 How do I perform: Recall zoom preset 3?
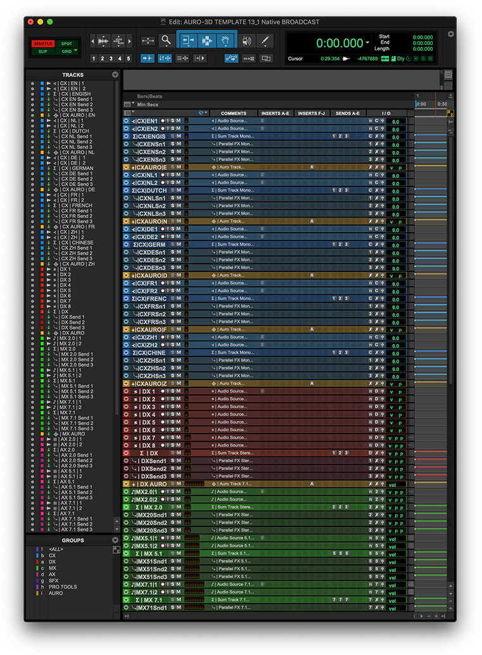(x=111, y=58)
